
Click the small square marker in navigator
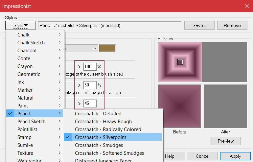(x=180, y=62)
